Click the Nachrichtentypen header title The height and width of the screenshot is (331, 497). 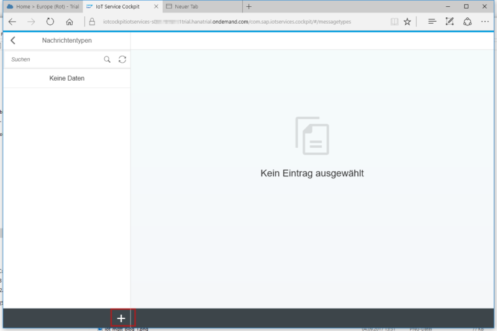pyautogui.click(x=67, y=40)
